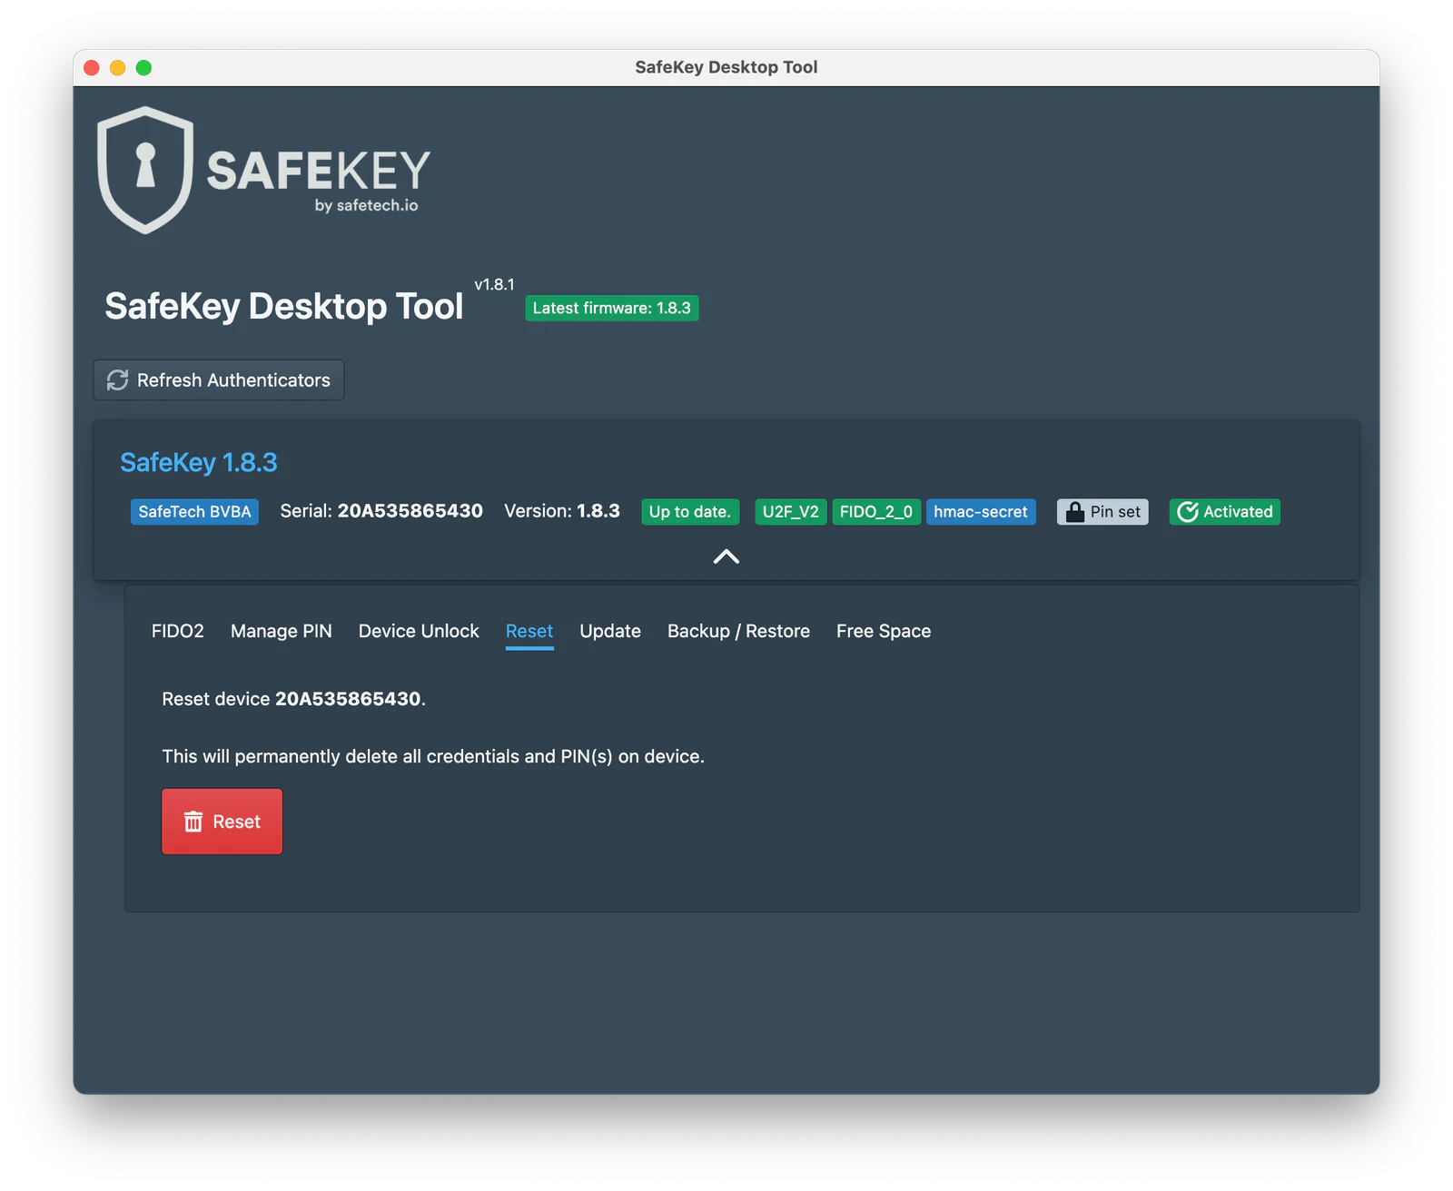Click the Latest firmware: 1.8.3 badge
Screen dimensions: 1453x1191
pyautogui.click(x=612, y=308)
